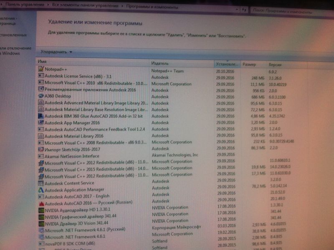Click the Программы и компоненты breadcrumb
Screen dimensions: 334x250
tap(152, 7)
